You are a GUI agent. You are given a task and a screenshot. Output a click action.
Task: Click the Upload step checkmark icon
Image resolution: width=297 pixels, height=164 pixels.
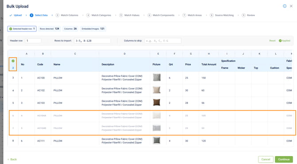(x=11, y=15)
